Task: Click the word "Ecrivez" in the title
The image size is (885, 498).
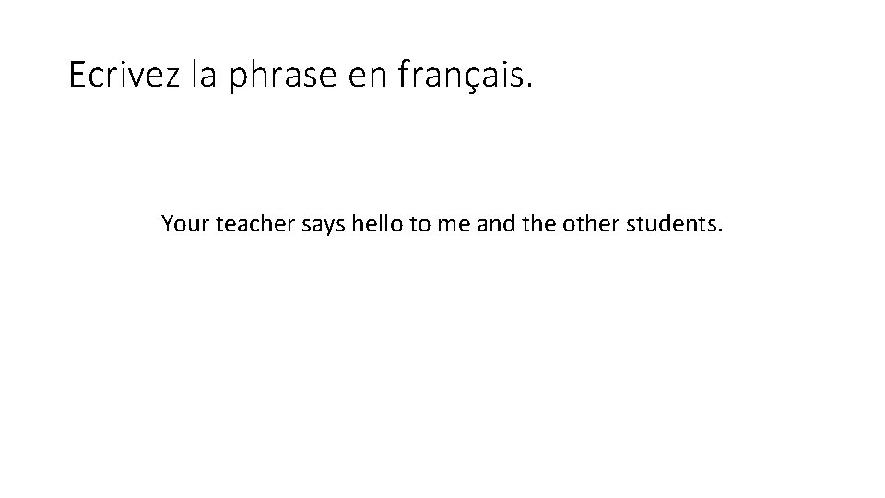Action: coord(114,76)
